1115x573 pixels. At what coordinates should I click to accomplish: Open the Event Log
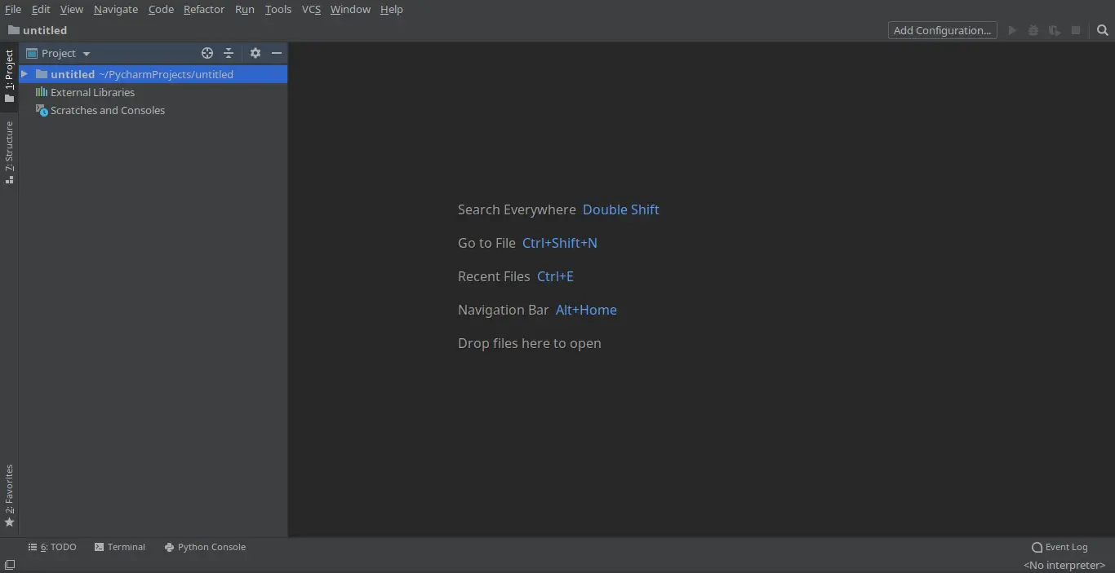pos(1059,547)
